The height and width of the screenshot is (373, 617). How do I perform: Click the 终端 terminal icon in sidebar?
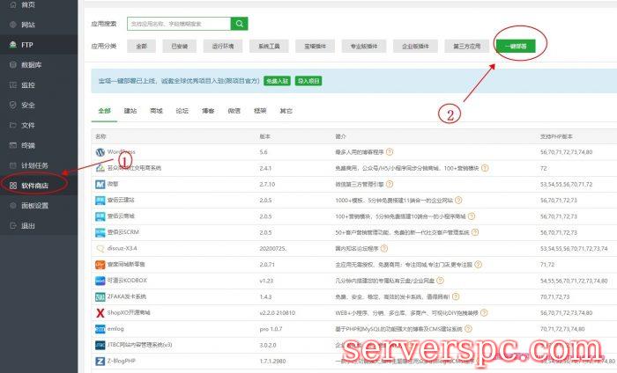pyautogui.click(x=11, y=145)
